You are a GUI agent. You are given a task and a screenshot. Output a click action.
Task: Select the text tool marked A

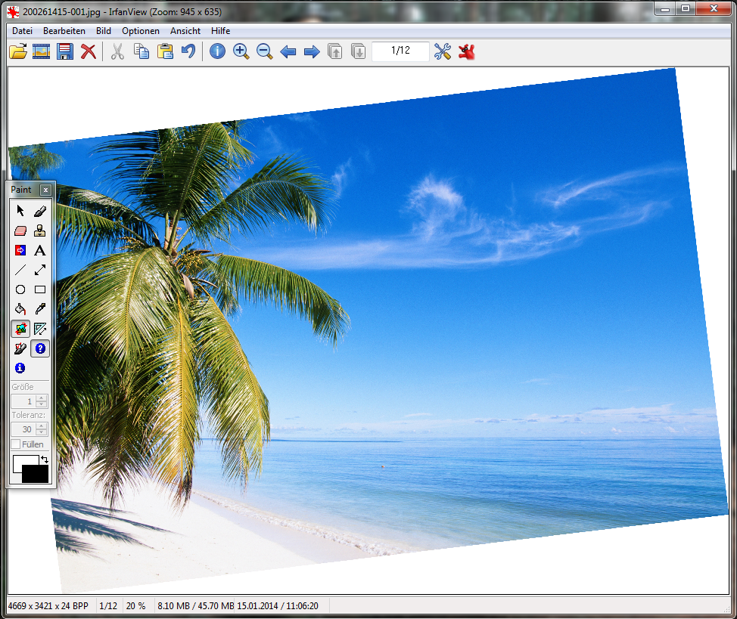[x=40, y=250]
